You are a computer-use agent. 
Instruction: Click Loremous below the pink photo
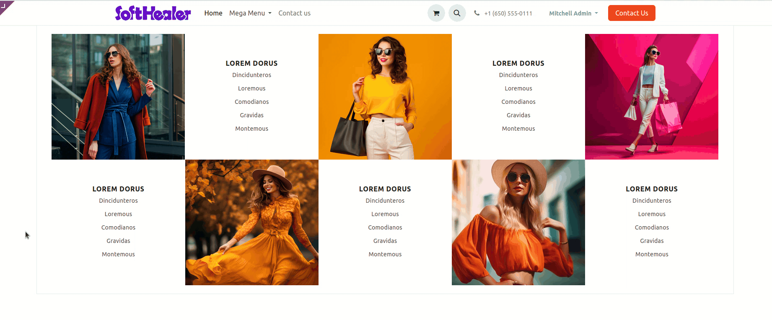[x=652, y=214]
